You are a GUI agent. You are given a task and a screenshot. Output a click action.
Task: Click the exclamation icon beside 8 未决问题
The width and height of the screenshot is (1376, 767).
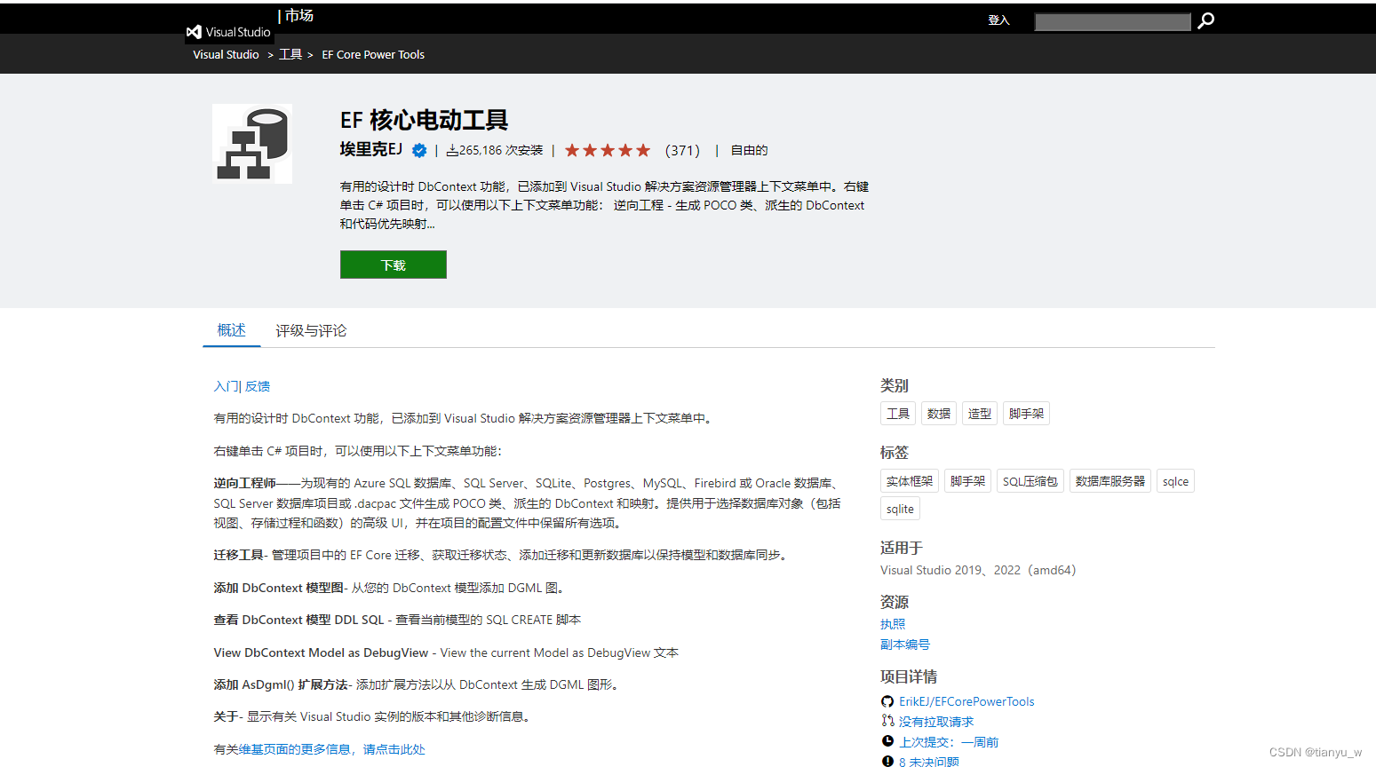[887, 761]
